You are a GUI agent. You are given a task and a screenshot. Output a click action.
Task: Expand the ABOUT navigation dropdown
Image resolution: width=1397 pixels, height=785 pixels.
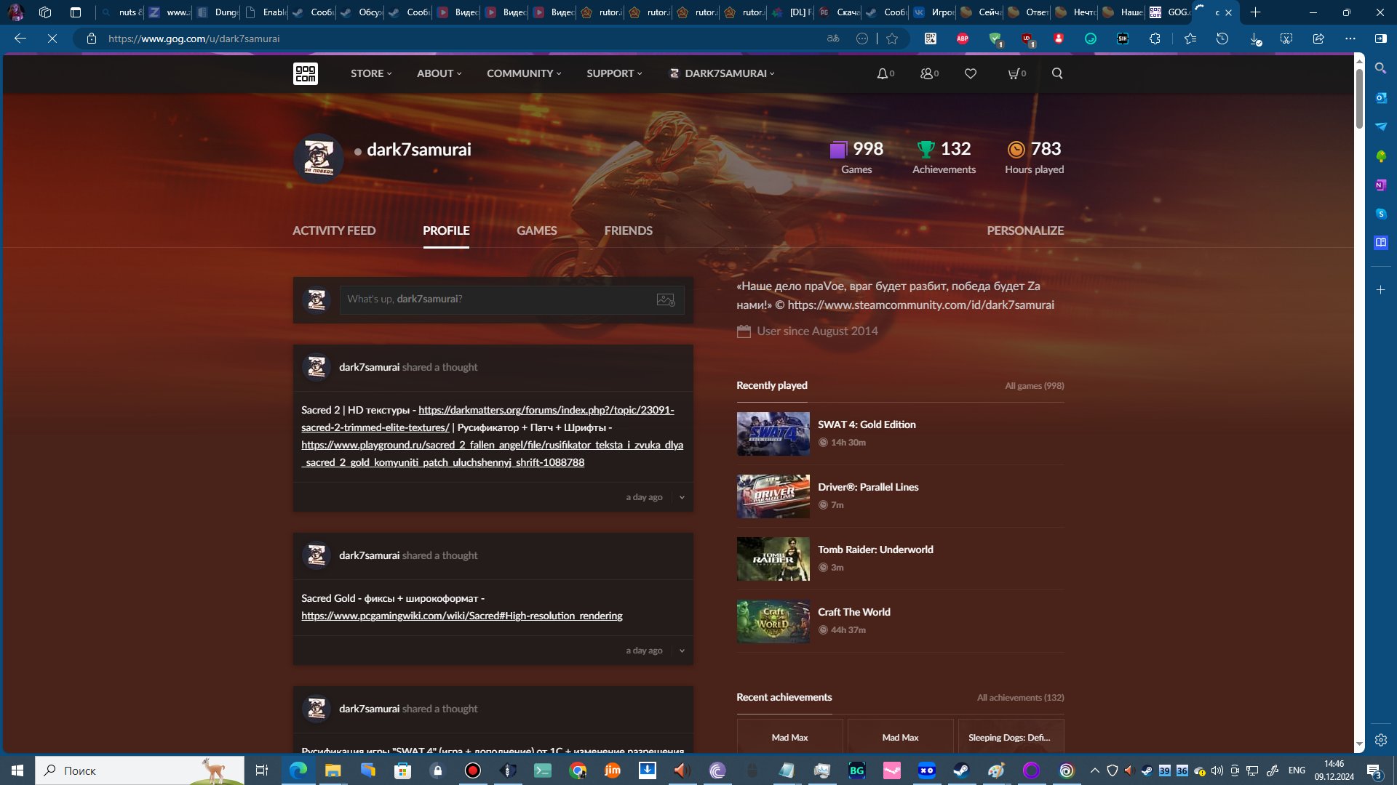(x=439, y=73)
